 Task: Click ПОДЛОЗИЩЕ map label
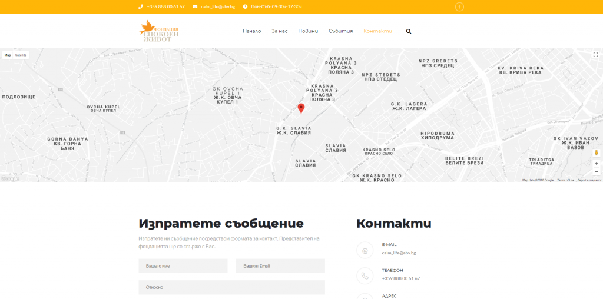click(19, 97)
